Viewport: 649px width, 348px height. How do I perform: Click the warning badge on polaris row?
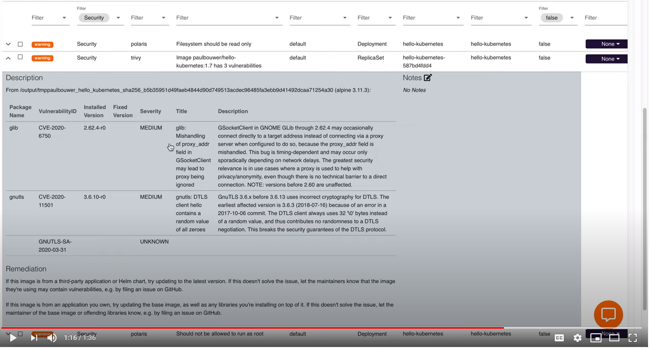[x=42, y=45]
